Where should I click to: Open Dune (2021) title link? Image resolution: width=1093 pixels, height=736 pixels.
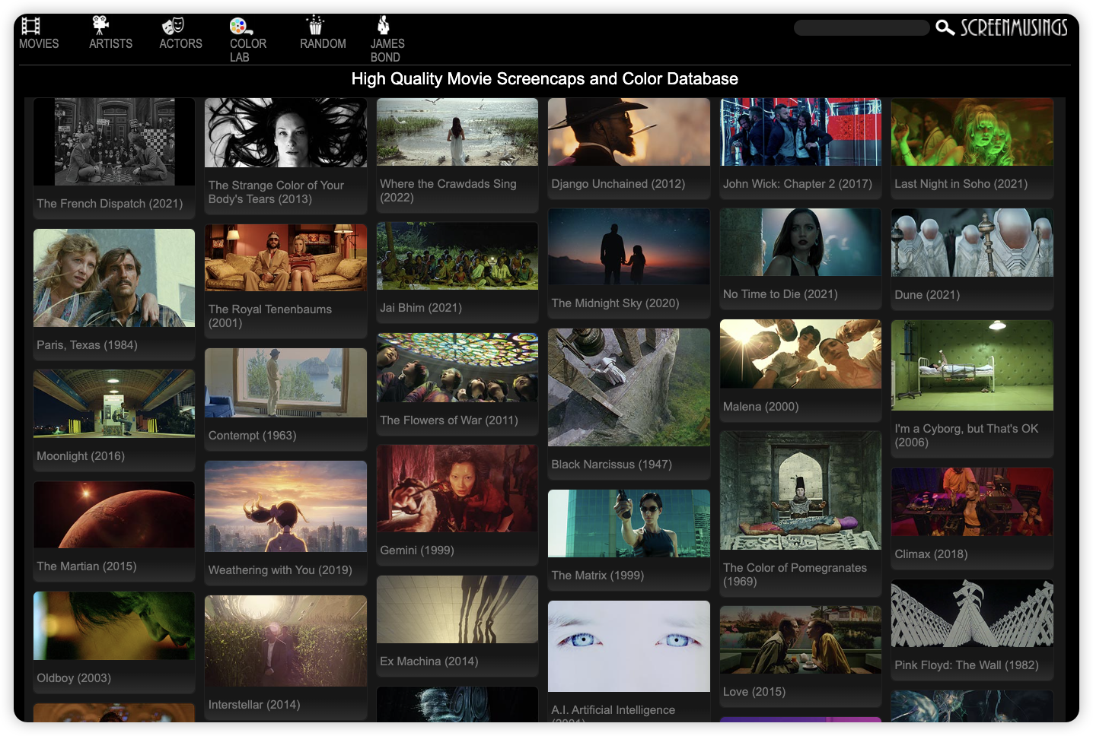tap(927, 295)
